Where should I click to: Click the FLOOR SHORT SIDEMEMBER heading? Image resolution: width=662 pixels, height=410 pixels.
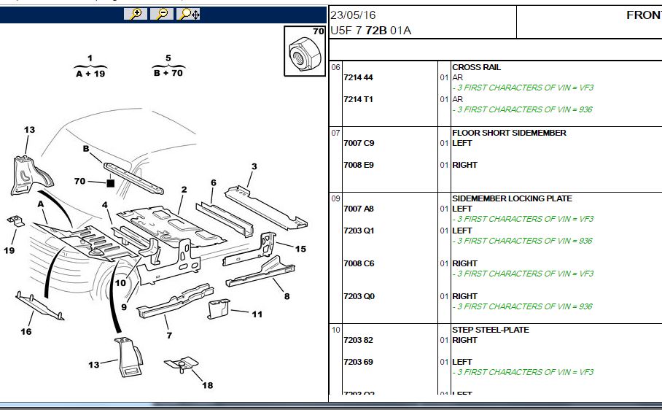509,133
